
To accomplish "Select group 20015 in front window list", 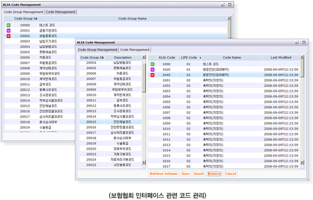I will coord(111,122).
